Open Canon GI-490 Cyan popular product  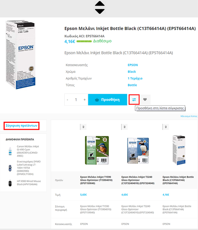pos(28,151)
